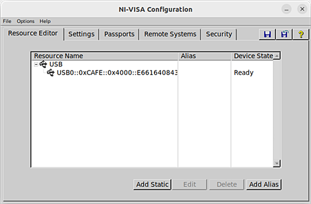The image size is (311, 204).
Task: Open help with yellow question mark icon
Action: (x=301, y=34)
